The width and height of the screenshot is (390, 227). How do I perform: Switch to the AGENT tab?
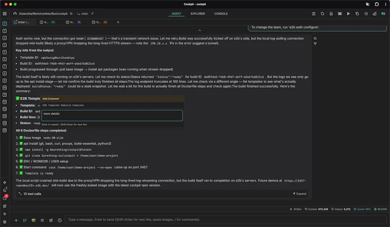[x=176, y=14]
